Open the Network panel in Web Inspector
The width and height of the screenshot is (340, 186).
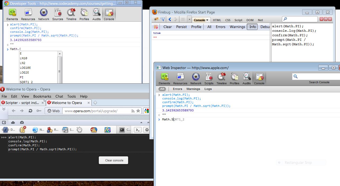point(196,78)
